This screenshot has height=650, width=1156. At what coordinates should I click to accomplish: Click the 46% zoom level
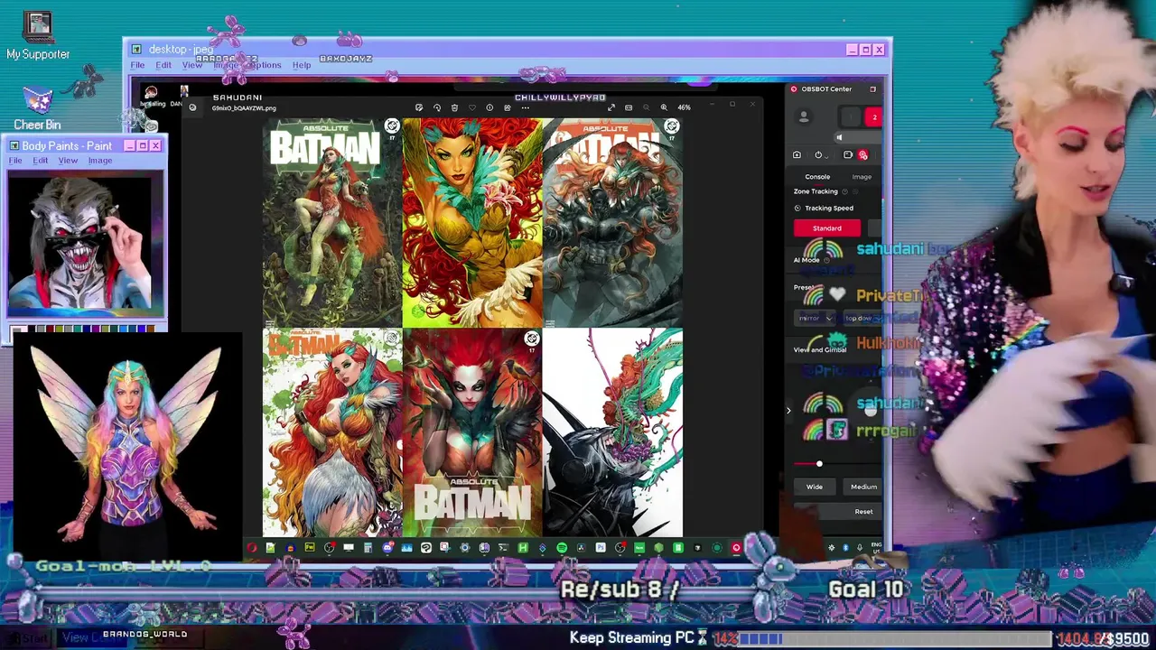[685, 107]
